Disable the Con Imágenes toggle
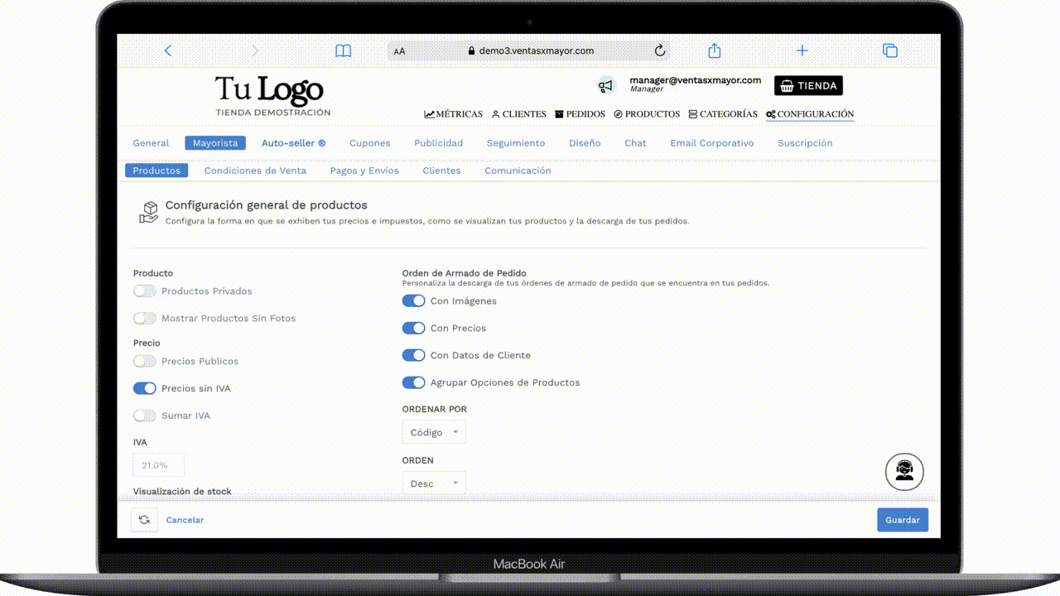 pos(413,300)
